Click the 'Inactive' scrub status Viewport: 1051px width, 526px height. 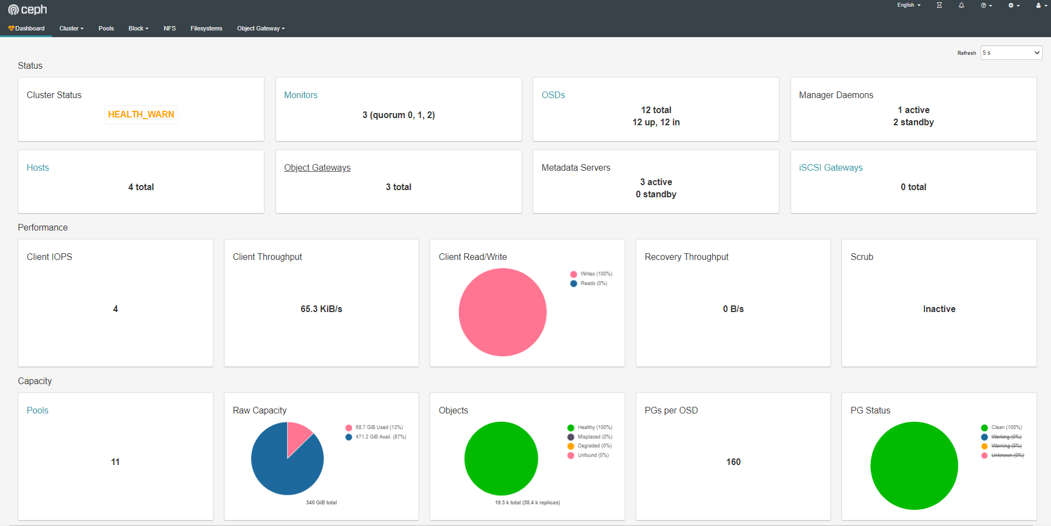coord(939,309)
